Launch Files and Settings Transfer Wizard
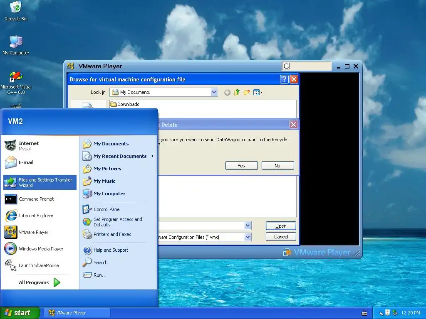 (40, 182)
